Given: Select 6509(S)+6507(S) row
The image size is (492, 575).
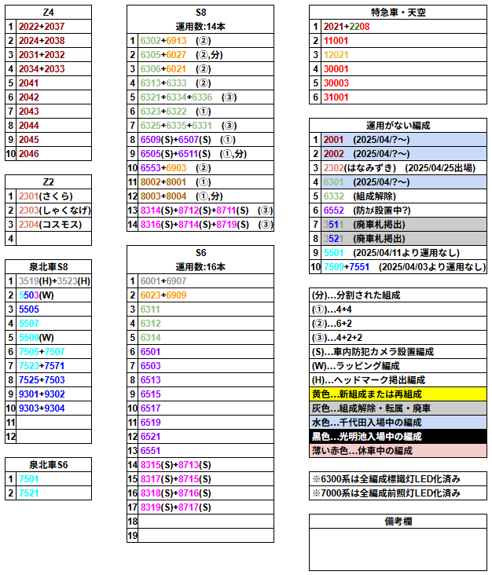Looking at the screenshot, I should click(x=206, y=139).
